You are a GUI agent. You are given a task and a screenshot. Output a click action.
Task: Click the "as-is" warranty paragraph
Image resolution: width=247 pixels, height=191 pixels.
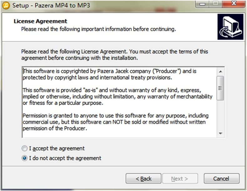pyautogui.click(x=117, y=96)
